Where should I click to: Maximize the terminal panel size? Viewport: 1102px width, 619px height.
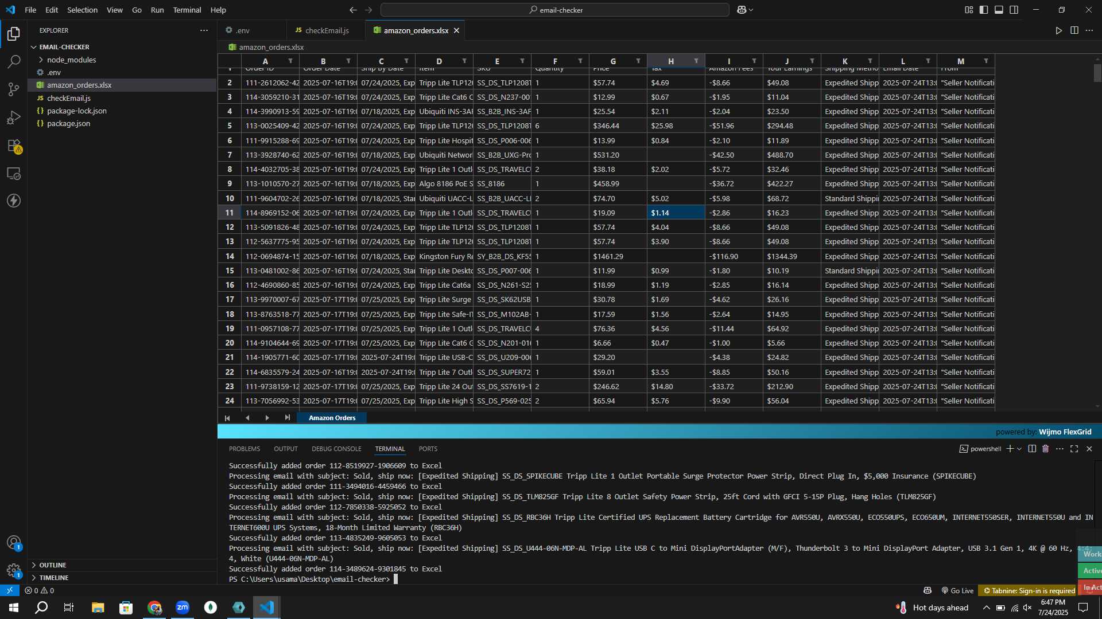[x=1074, y=449]
